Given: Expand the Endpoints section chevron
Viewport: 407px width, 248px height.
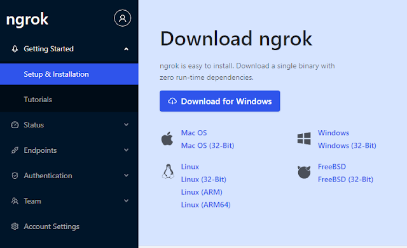Looking at the screenshot, I should click(126, 150).
